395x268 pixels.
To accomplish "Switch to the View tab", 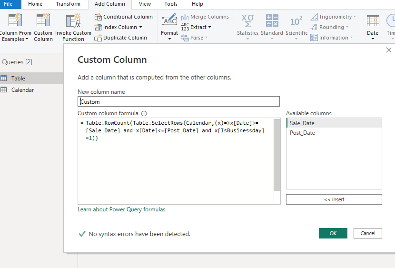I will [145, 4].
